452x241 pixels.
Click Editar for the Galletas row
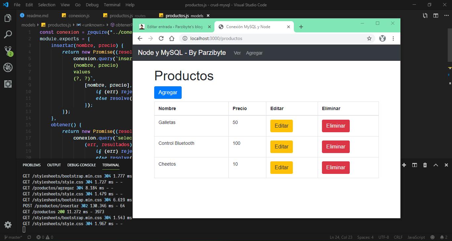(281, 126)
